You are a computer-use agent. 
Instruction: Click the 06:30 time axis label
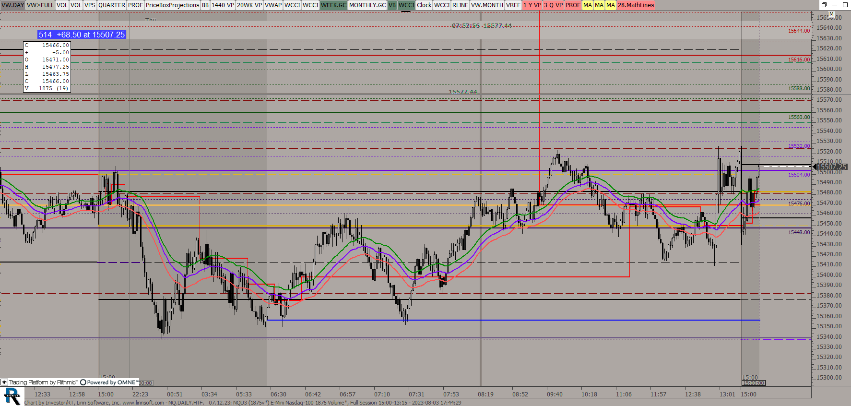[278, 394]
